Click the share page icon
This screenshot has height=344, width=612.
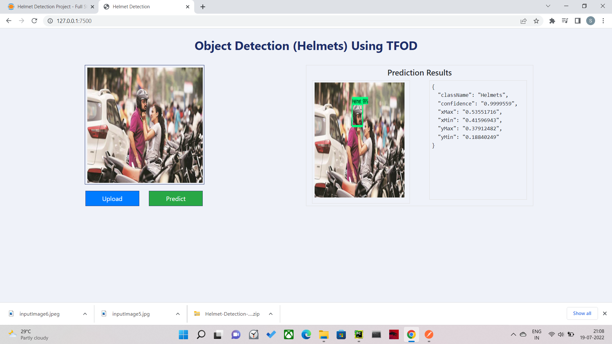[523, 21]
